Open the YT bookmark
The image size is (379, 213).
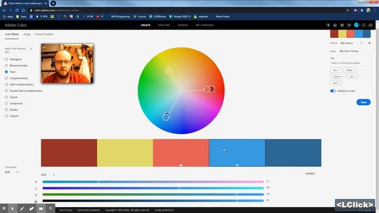point(100,17)
